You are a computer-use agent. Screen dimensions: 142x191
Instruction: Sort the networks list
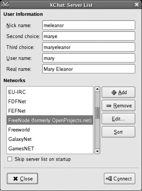tap(118, 132)
